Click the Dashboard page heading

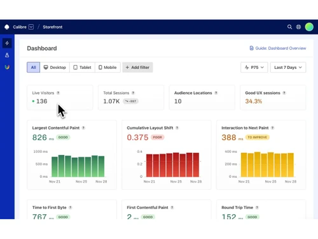42,48
